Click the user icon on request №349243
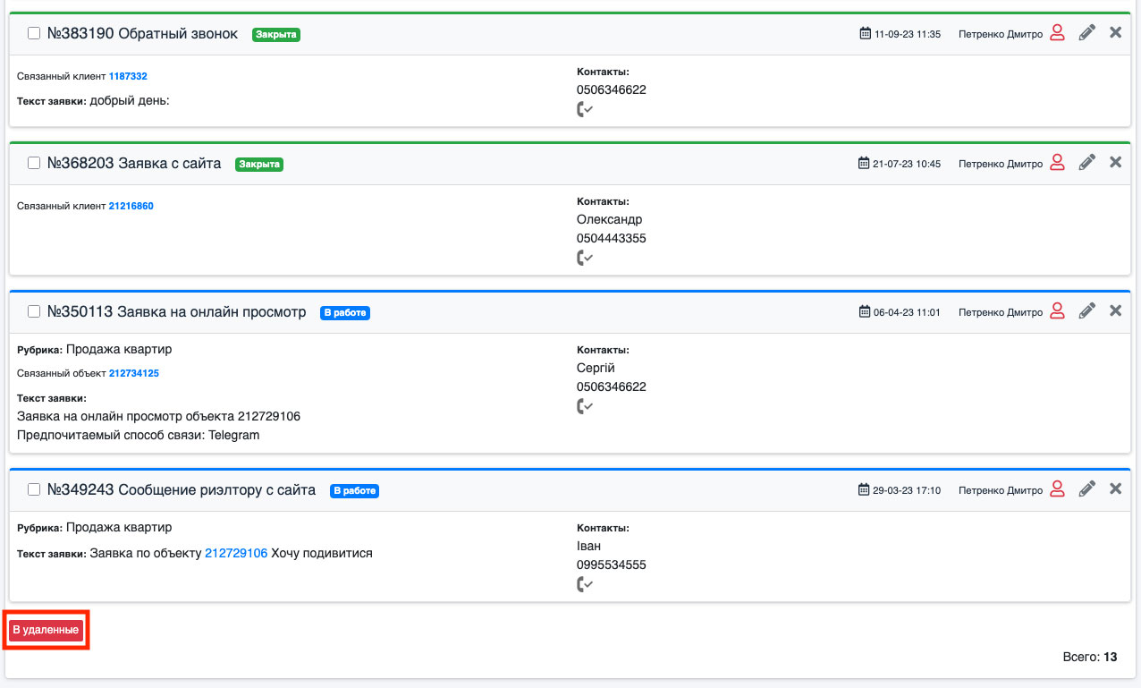Screen dimensions: 1141x688 [x=1057, y=489]
